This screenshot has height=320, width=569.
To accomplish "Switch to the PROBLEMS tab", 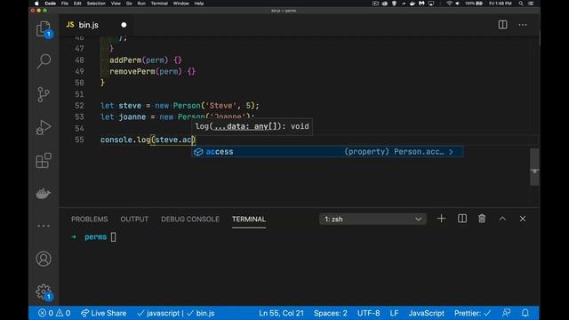I will pos(89,220).
